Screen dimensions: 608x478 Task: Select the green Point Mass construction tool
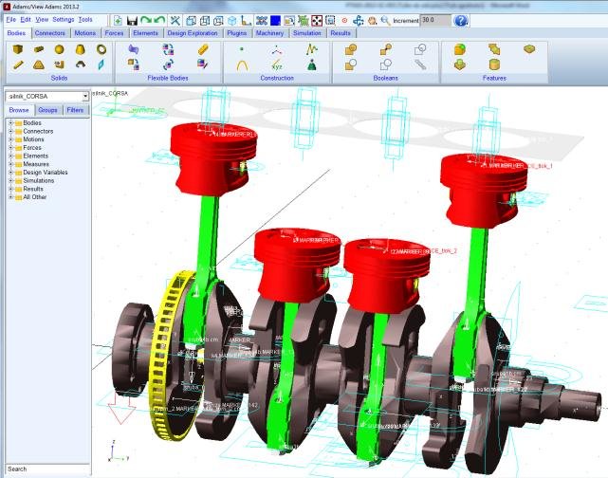(x=312, y=64)
